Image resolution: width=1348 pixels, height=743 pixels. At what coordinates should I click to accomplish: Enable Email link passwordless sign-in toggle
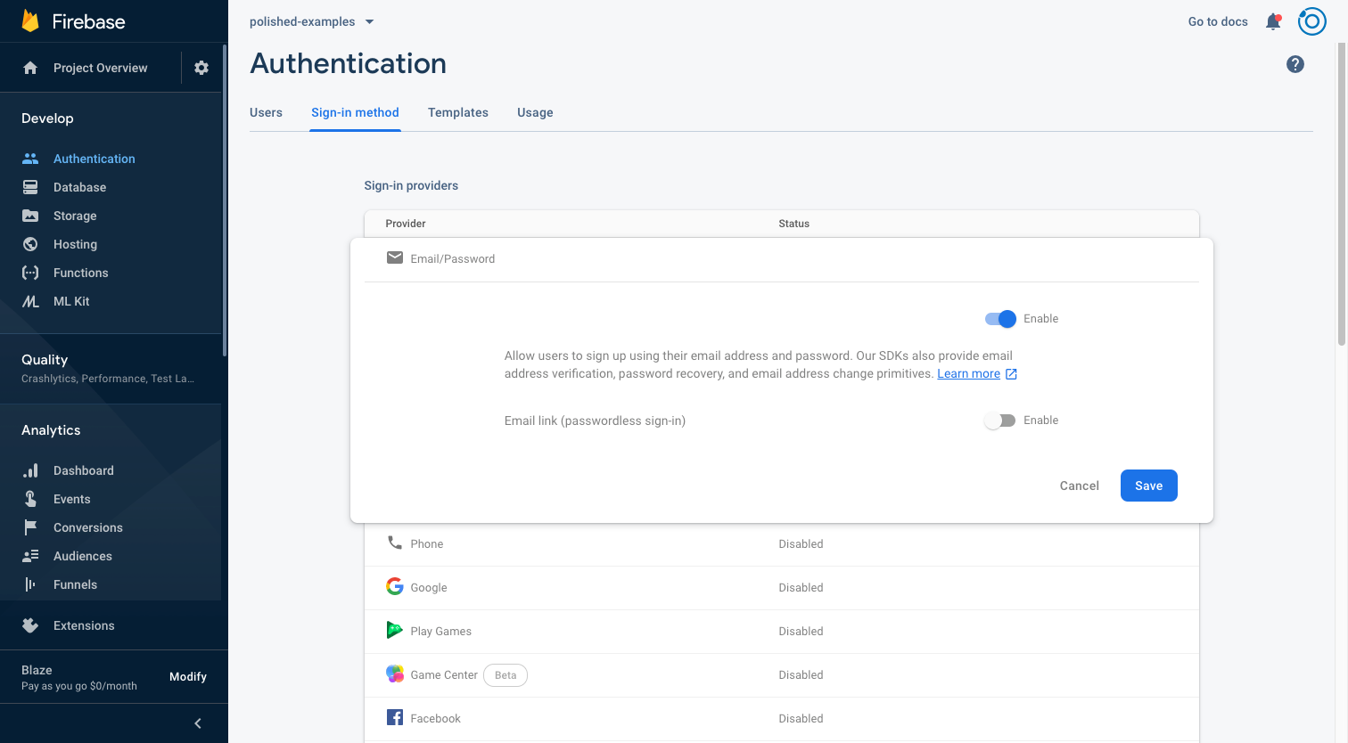(x=1000, y=420)
